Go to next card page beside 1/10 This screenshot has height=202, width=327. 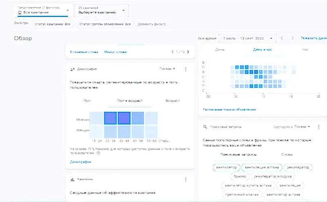(x=188, y=52)
